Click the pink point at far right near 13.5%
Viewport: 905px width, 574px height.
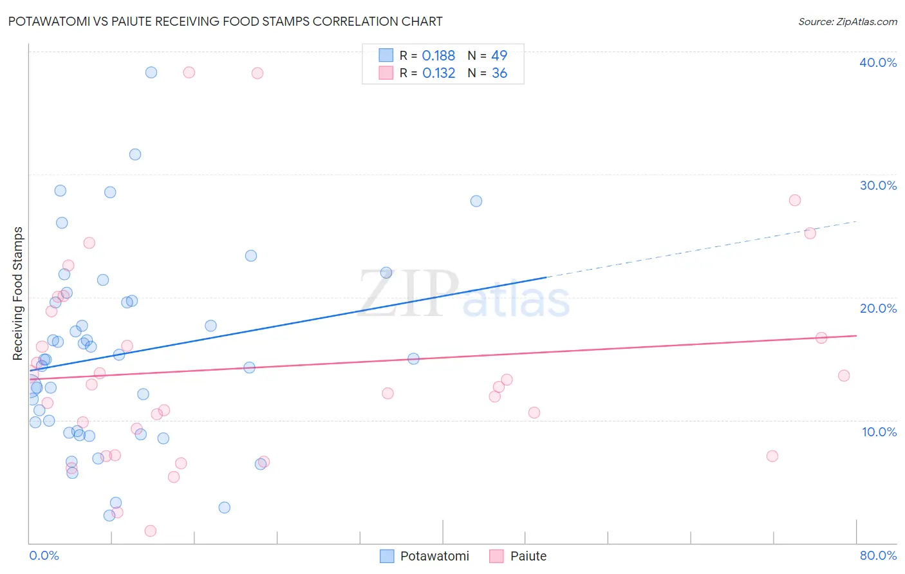pos(844,375)
